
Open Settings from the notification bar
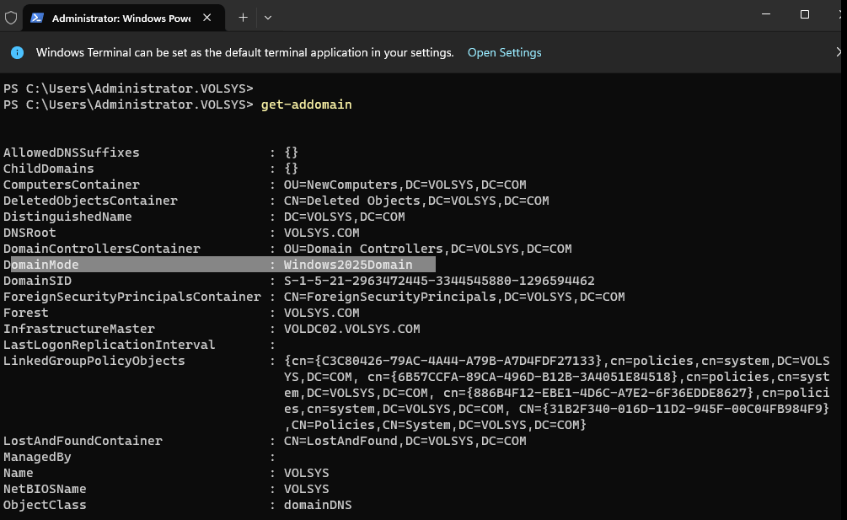504,52
